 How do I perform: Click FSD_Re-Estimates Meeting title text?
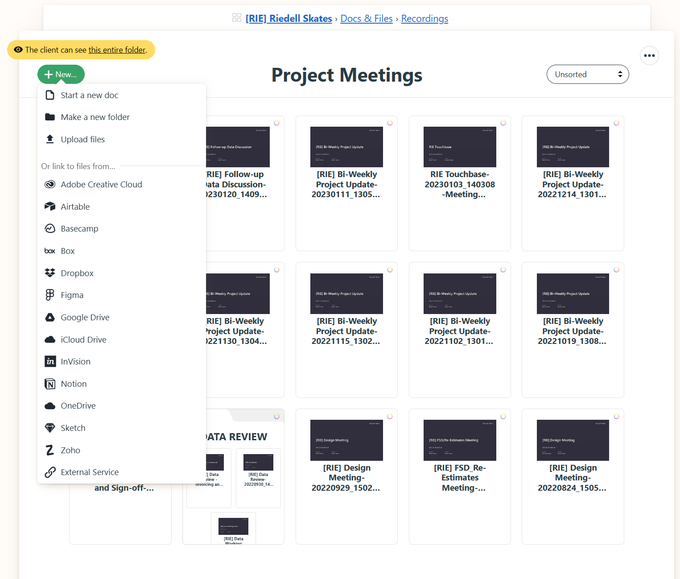point(460,478)
